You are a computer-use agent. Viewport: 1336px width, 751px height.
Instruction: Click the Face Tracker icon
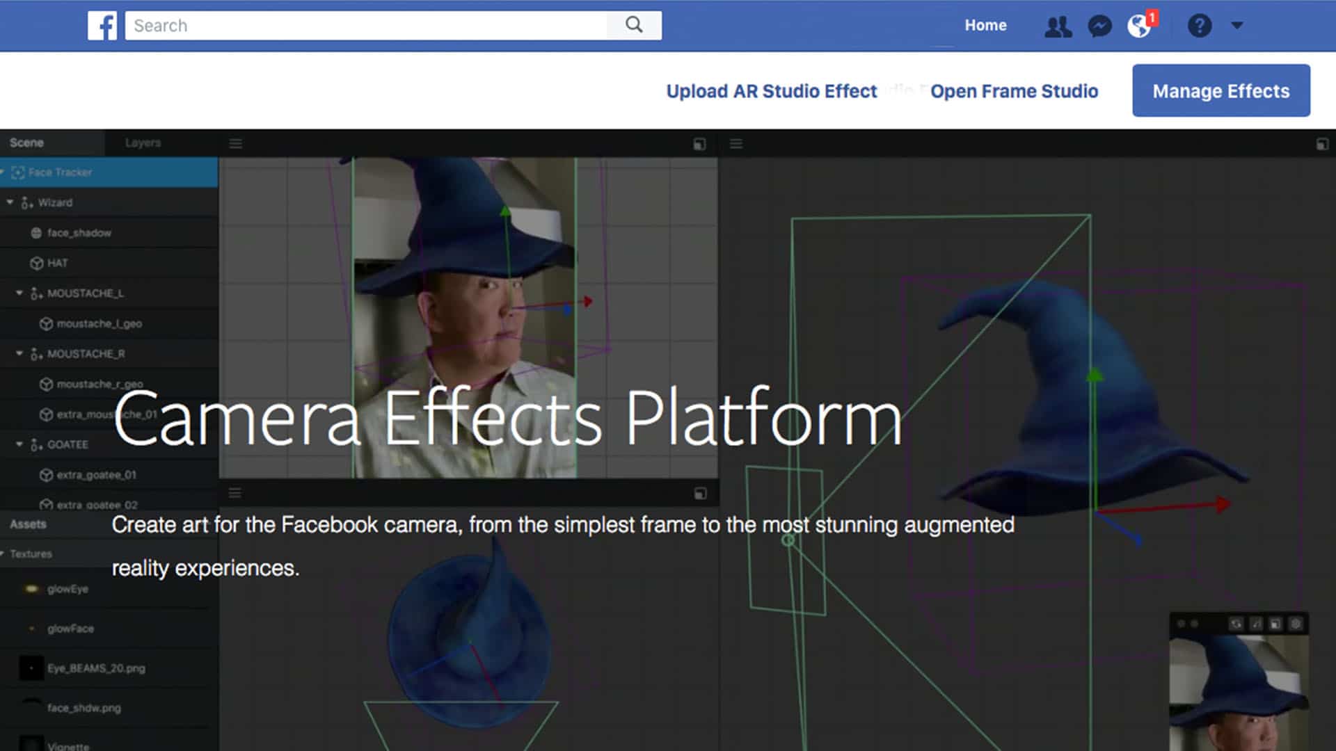point(18,172)
